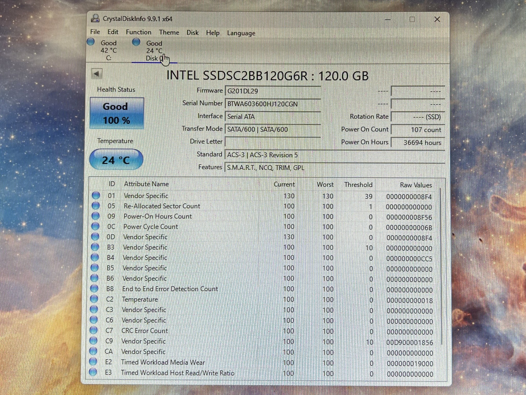The width and height of the screenshot is (526, 395).
Task: Click status orb of attribute B5 row
Action: click(95, 268)
